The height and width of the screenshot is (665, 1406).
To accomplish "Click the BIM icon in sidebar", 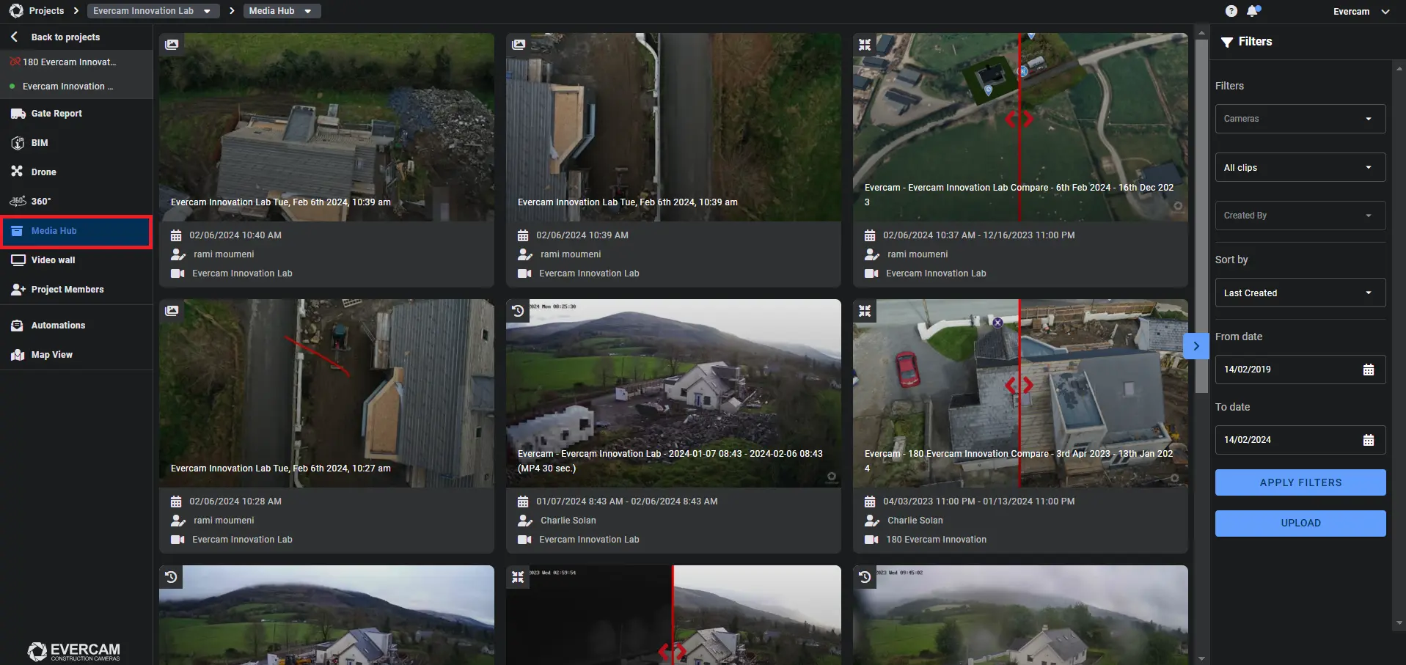I will [x=18, y=143].
